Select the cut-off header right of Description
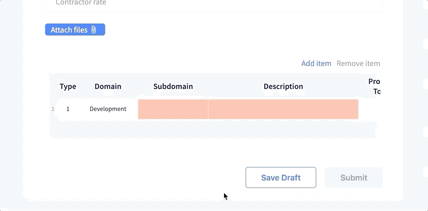Image resolution: width=428 pixels, height=211 pixels. click(374, 86)
